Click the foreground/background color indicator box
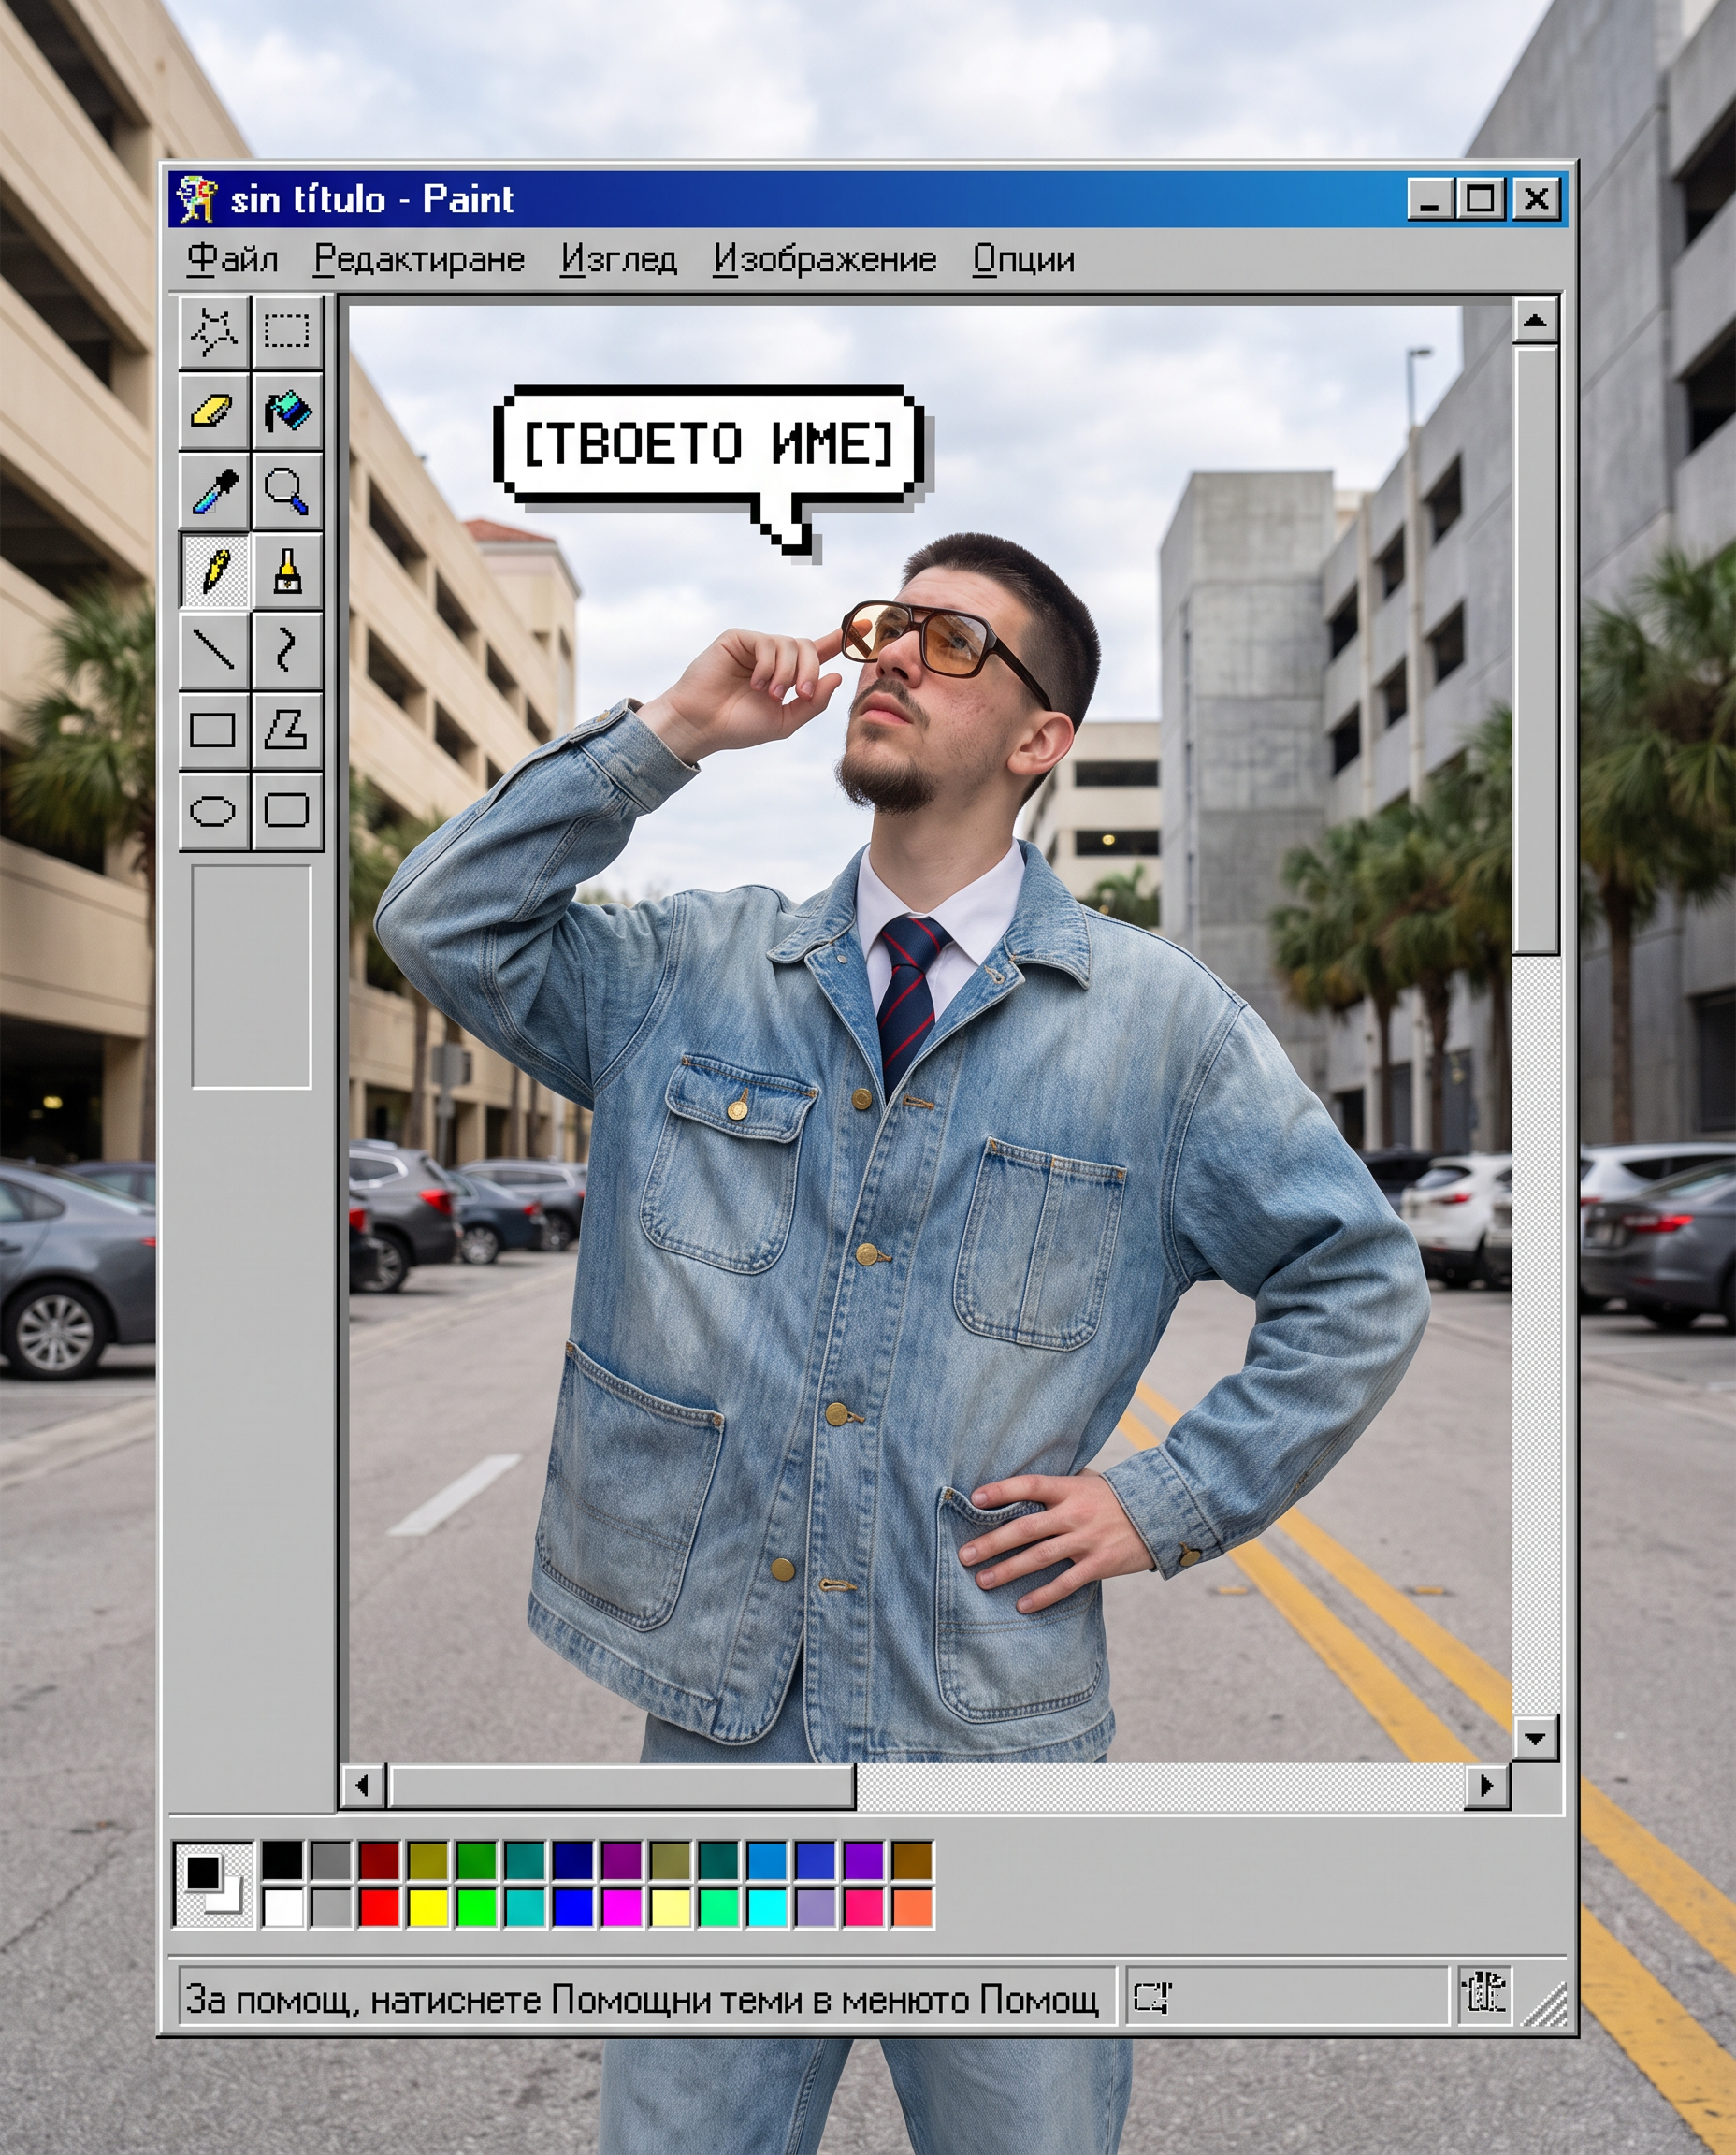Screen dimensions: 1736x2155 (214, 1884)
